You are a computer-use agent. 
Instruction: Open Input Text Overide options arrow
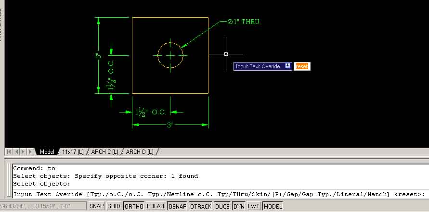(x=287, y=65)
